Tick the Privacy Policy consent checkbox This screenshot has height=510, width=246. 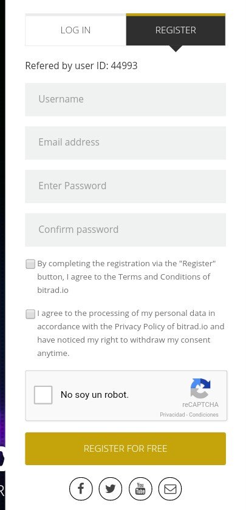pyautogui.click(x=30, y=314)
